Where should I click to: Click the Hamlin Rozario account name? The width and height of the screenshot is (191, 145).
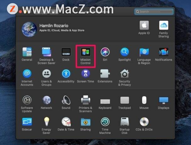54,26
